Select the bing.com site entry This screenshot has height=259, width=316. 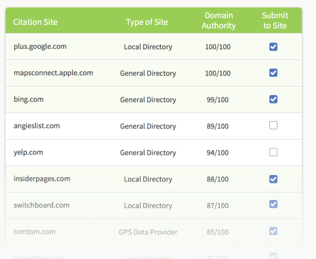coord(29,99)
